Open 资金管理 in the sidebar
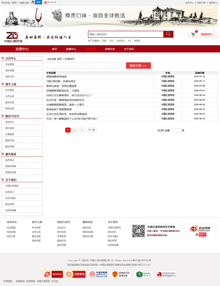 10,64
